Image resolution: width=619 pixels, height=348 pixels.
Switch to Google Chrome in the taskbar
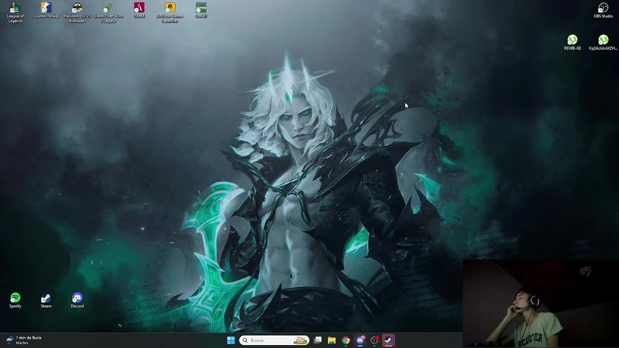[x=346, y=340]
